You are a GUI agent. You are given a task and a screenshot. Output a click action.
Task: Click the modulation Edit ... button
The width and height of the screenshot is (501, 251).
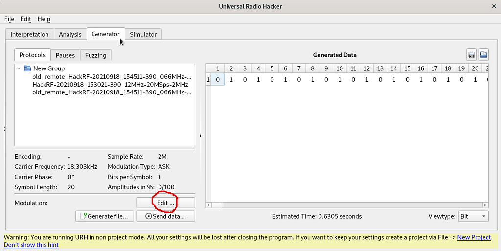[x=165, y=203]
